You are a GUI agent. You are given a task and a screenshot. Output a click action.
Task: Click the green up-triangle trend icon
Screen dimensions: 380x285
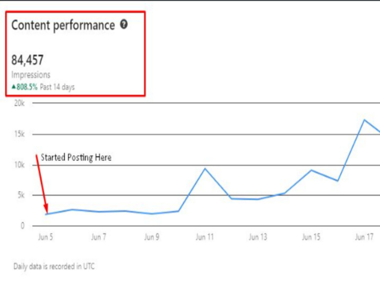click(14, 87)
